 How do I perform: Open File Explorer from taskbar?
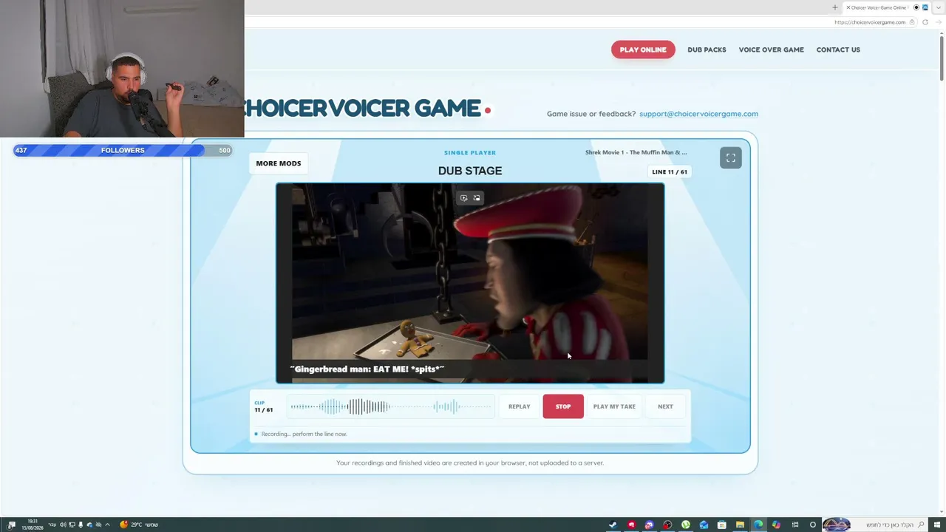(x=740, y=525)
